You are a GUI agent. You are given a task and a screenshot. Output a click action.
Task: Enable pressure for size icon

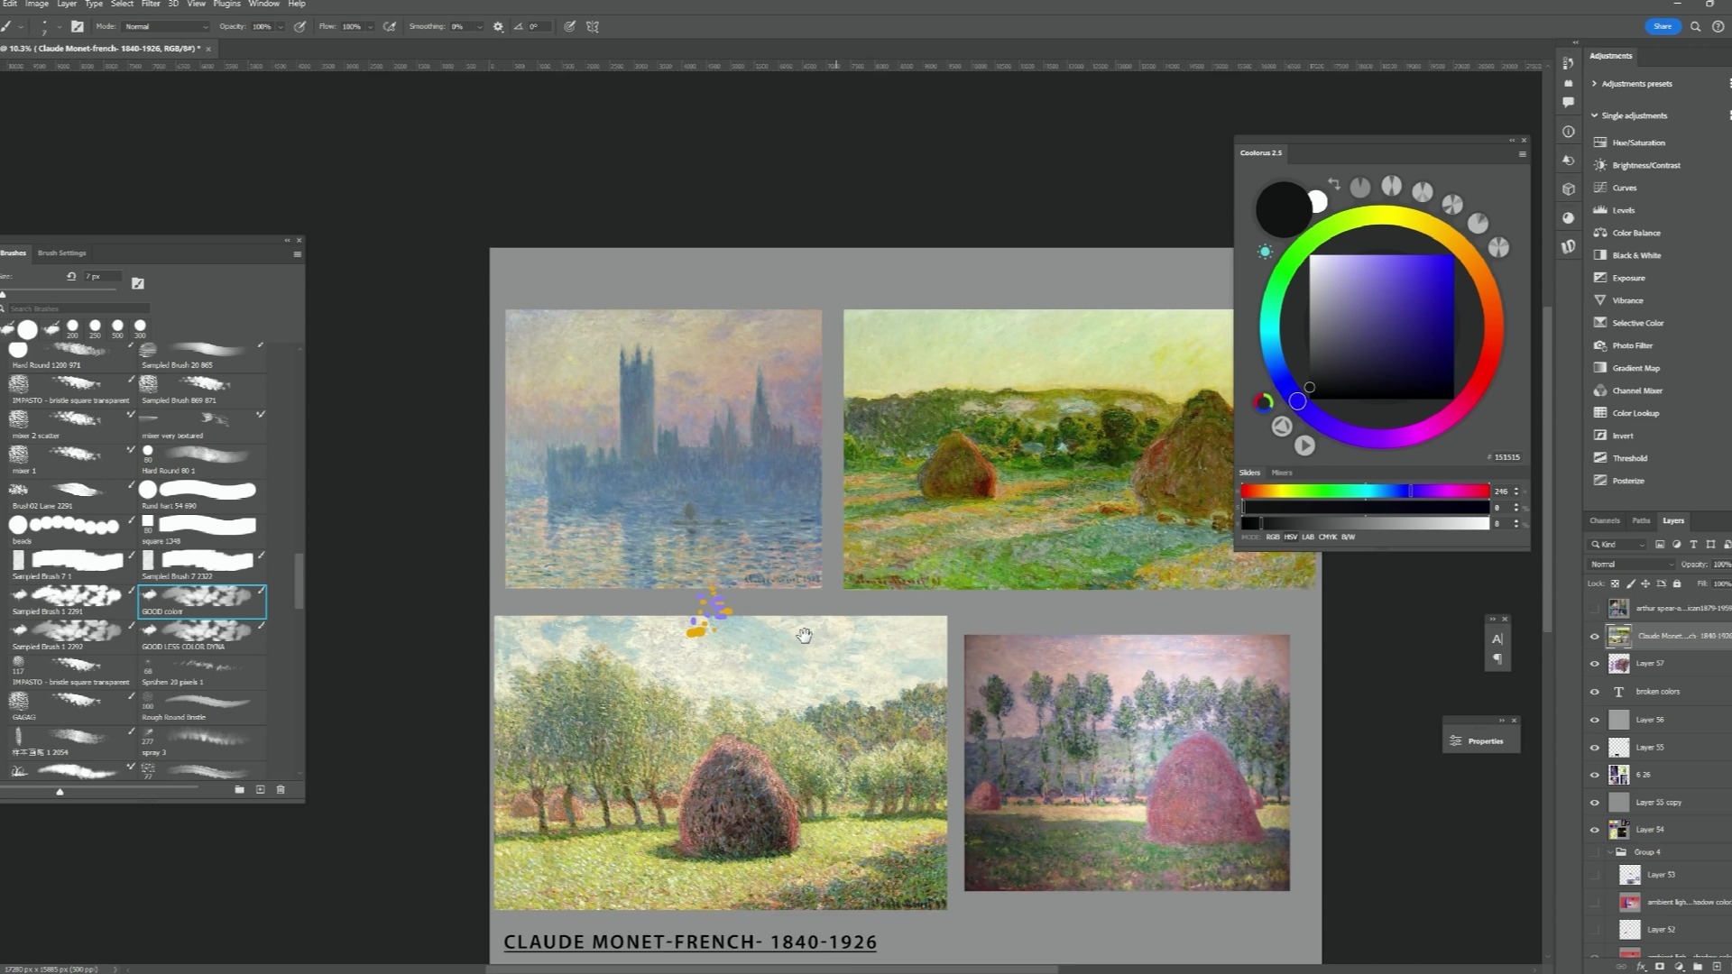(570, 26)
